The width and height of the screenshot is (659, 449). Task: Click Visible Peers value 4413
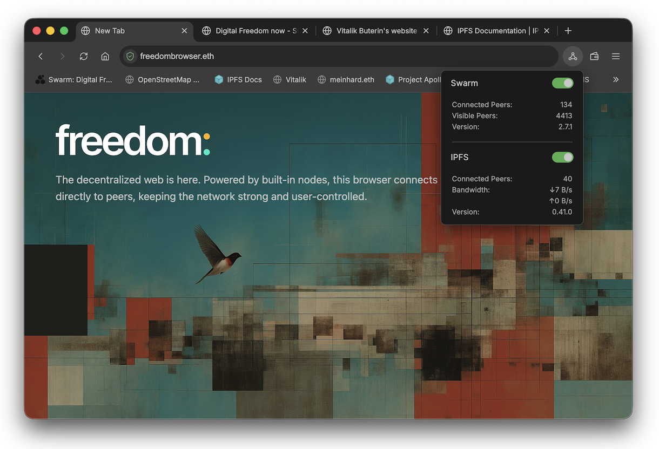tap(564, 115)
